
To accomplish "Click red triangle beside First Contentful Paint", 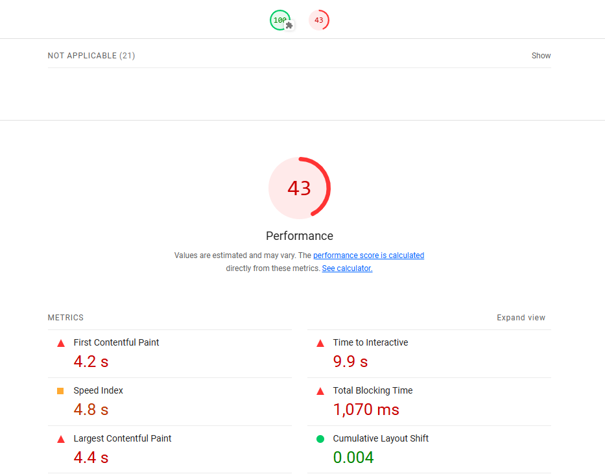I will (x=61, y=343).
